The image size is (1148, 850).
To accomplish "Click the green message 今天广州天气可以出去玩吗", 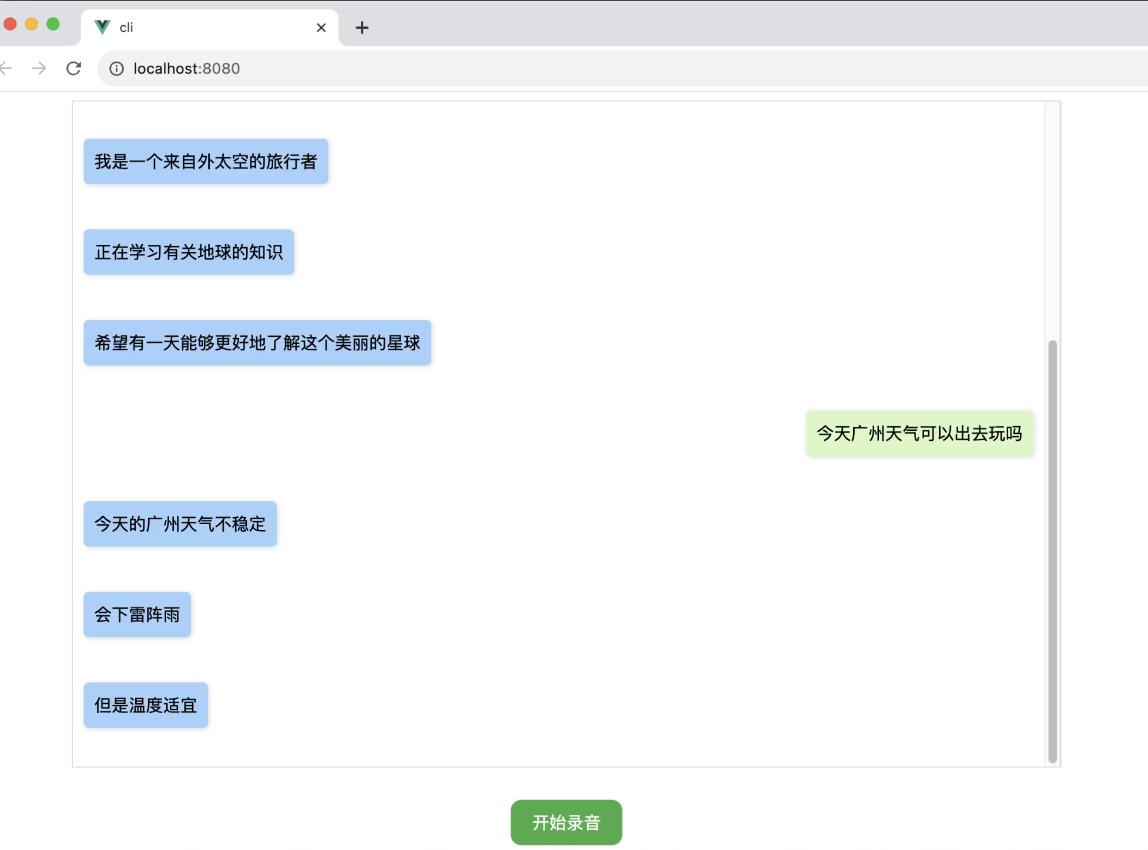I will click(x=919, y=433).
